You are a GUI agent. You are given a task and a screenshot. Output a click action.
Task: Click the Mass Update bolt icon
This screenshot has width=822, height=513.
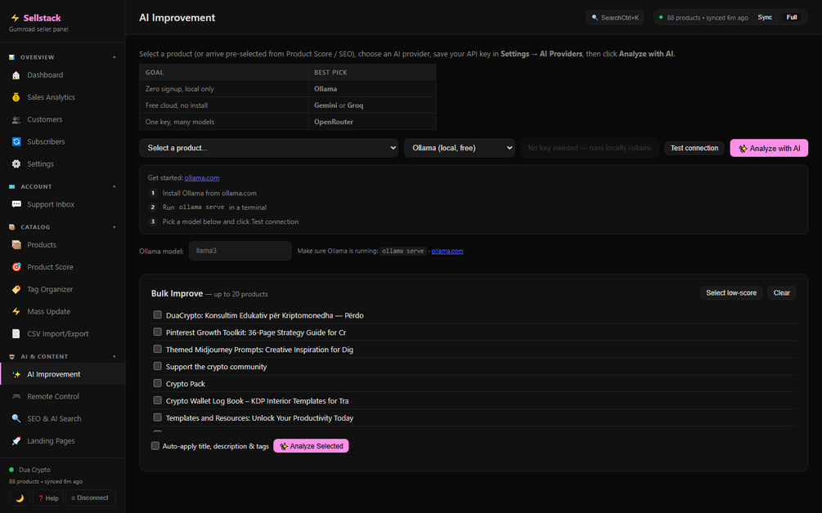[16, 311]
